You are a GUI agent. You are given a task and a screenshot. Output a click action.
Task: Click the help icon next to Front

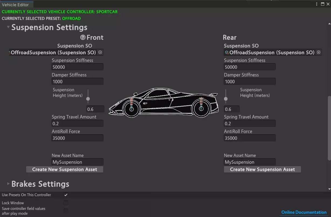pos(82,37)
